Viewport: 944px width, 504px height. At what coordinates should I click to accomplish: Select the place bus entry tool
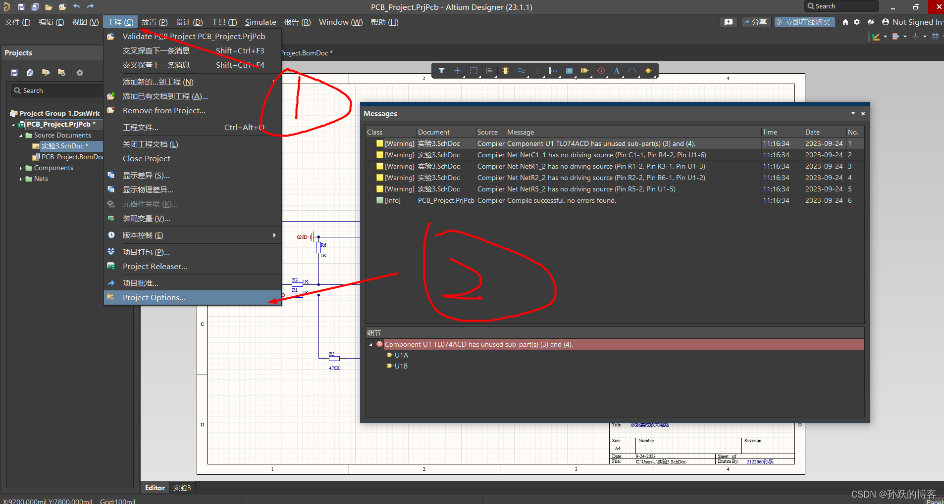coord(553,71)
